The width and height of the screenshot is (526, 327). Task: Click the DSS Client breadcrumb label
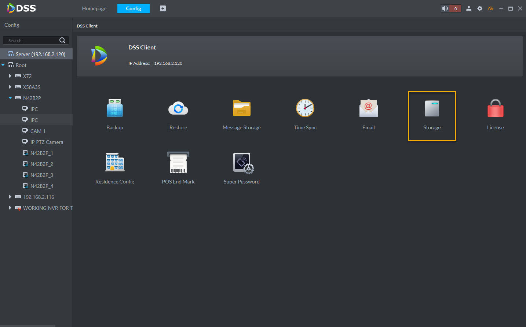coord(87,26)
